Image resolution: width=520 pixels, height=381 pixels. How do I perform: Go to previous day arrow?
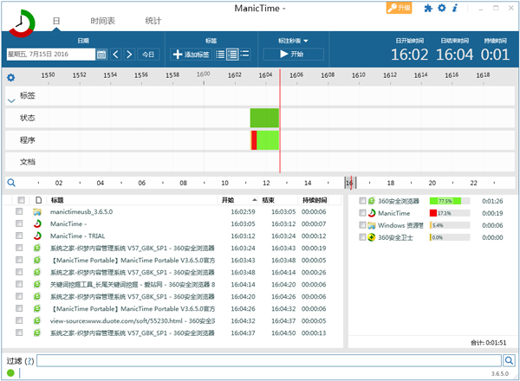pos(116,55)
